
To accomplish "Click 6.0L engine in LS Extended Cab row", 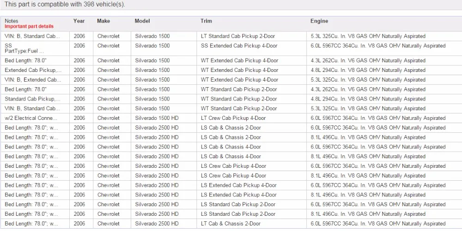I will (x=378, y=185).
